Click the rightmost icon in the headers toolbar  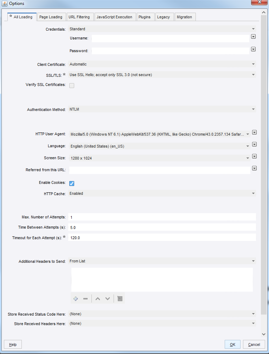[x=120, y=299]
